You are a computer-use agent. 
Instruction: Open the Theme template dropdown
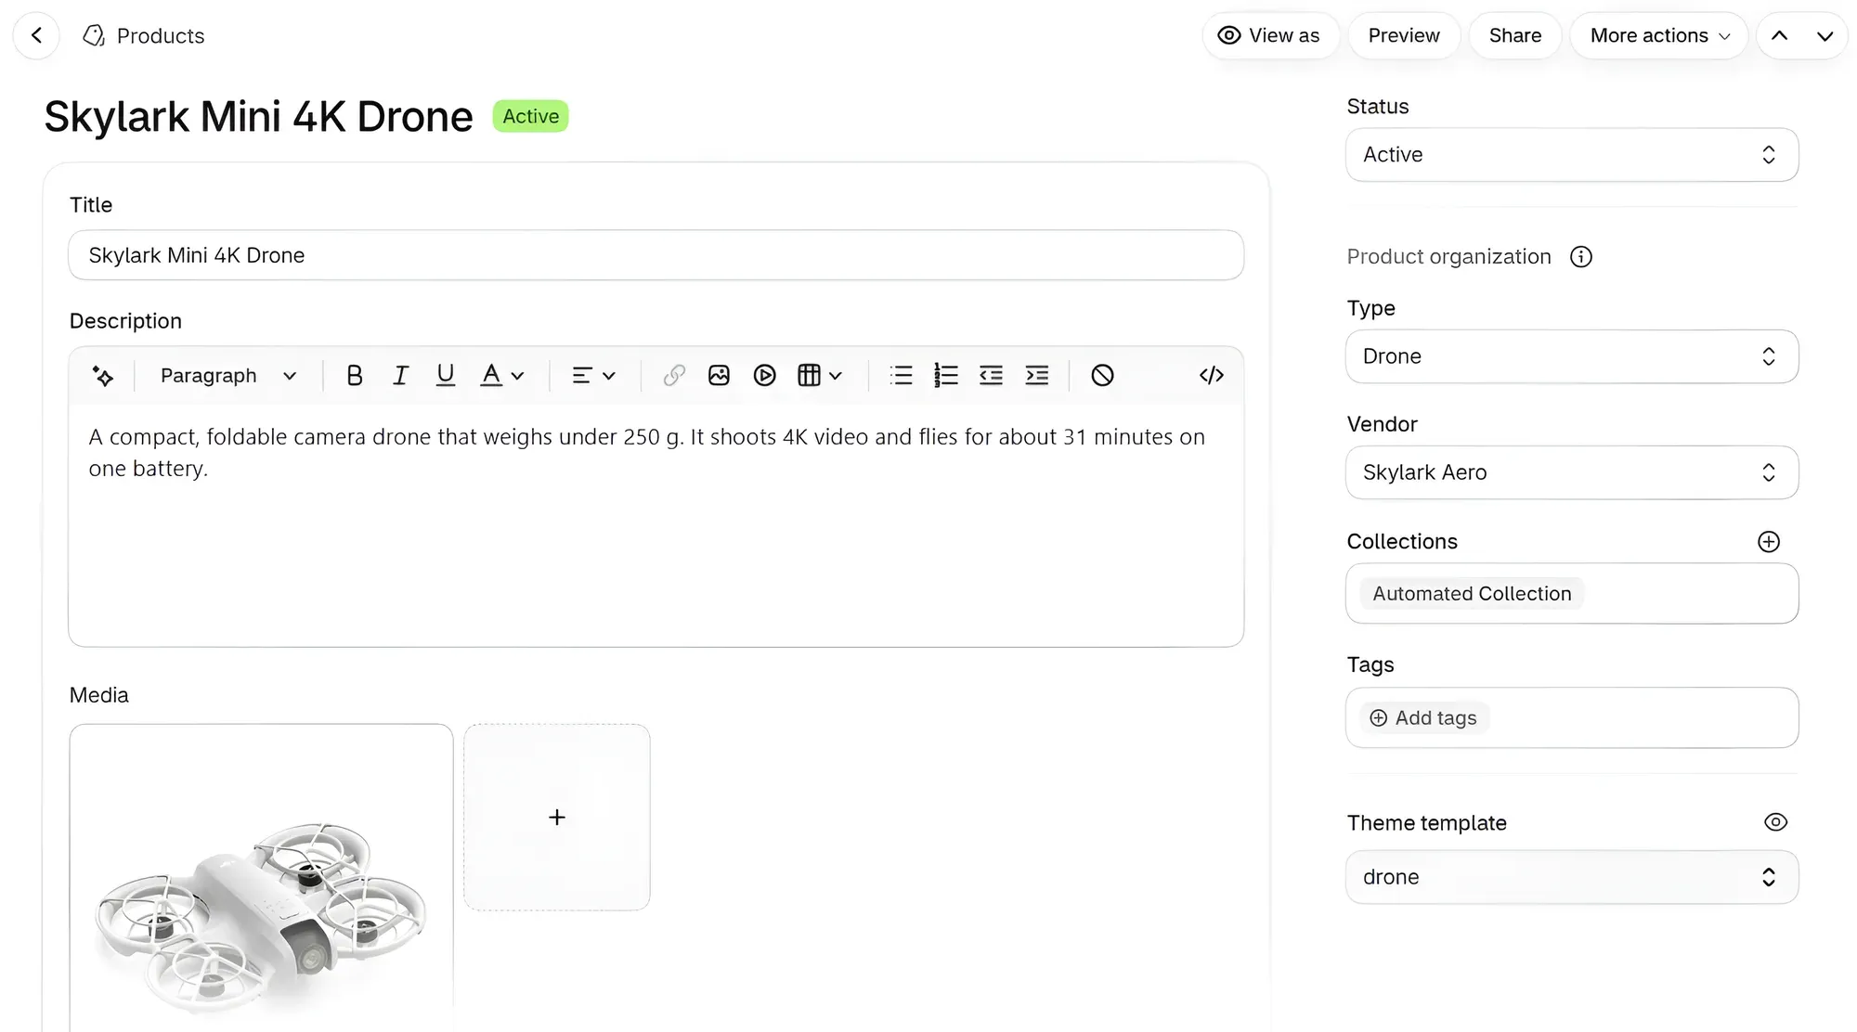1572,877
